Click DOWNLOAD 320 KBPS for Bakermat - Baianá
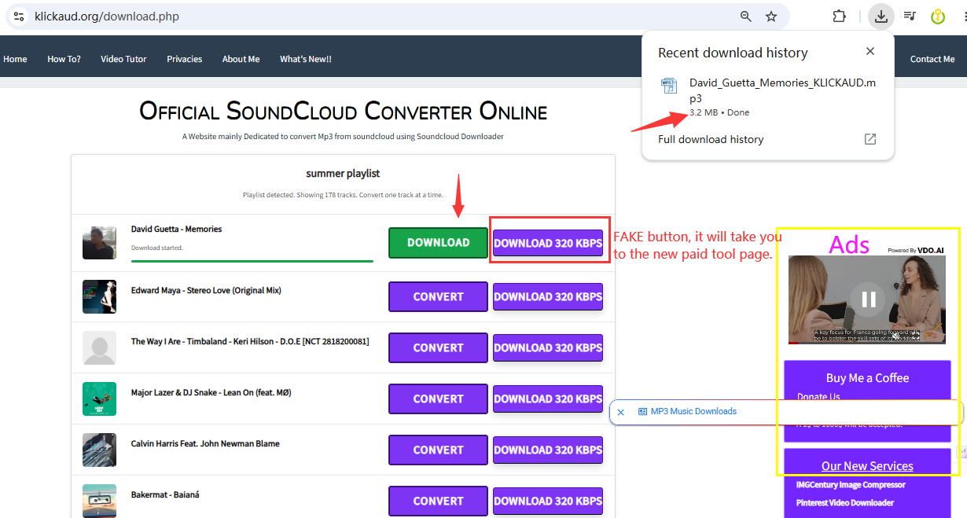 pyautogui.click(x=548, y=501)
